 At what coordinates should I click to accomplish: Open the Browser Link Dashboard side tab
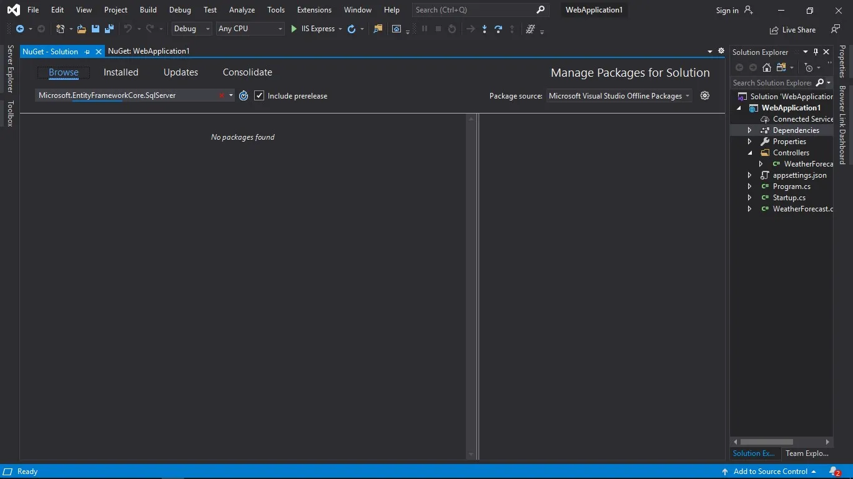click(842, 125)
